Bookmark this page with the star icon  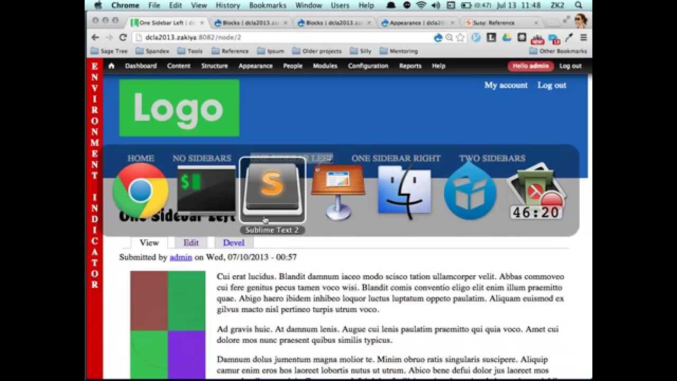tap(460, 38)
